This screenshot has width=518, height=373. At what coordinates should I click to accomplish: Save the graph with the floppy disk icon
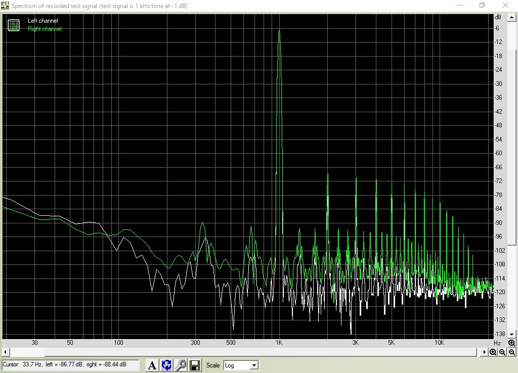click(195, 365)
